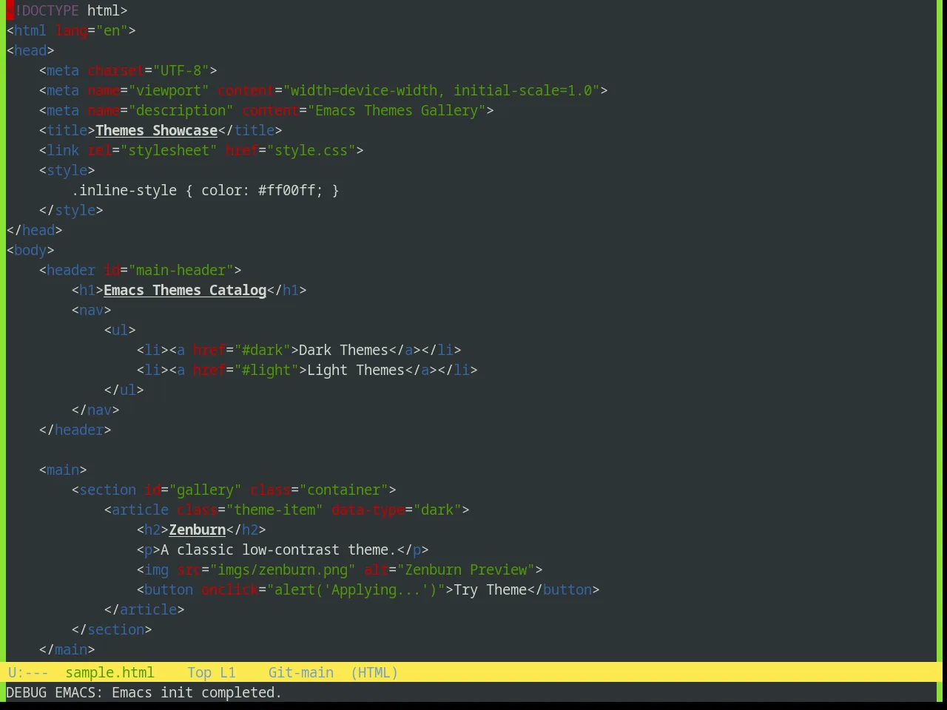Image resolution: width=947 pixels, height=710 pixels.
Task: Click the "gallery" id value
Action: (x=205, y=490)
